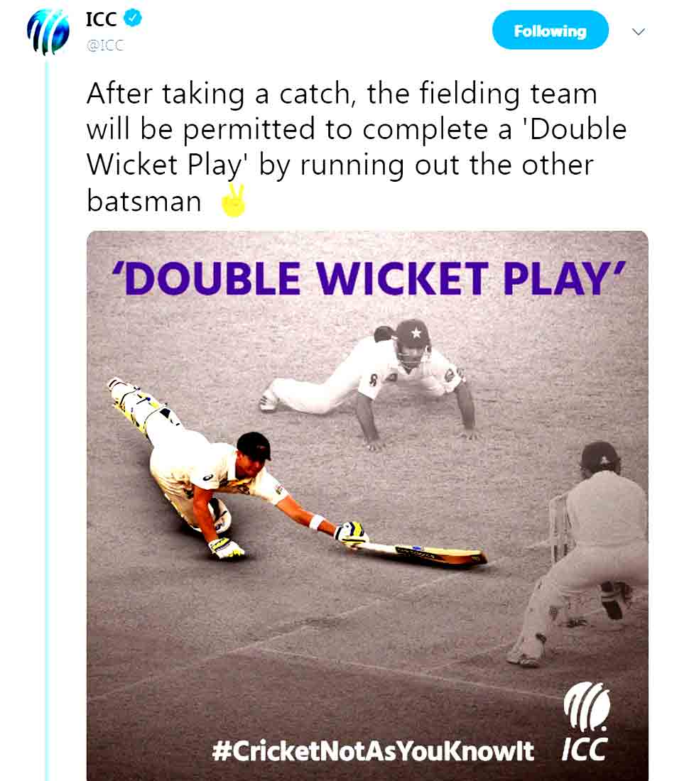Click the tweet text about catch rule

pos(356,147)
